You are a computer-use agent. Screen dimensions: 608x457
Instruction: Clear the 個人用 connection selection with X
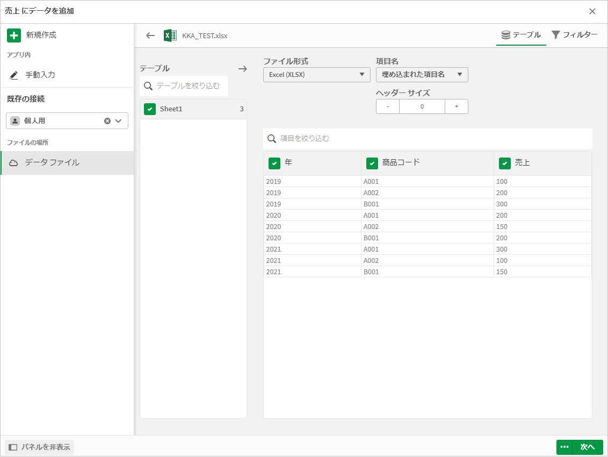[107, 121]
